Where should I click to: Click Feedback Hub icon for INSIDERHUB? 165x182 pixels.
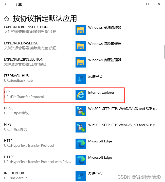point(81,176)
